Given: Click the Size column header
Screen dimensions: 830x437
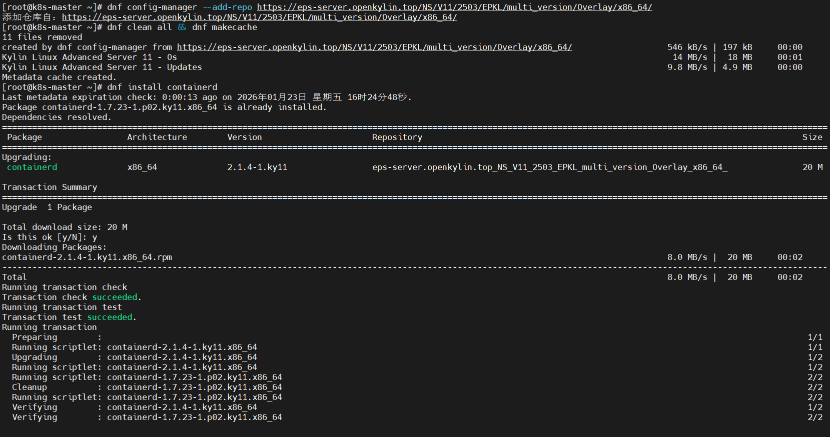Looking at the screenshot, I should [x=812, y=137].
